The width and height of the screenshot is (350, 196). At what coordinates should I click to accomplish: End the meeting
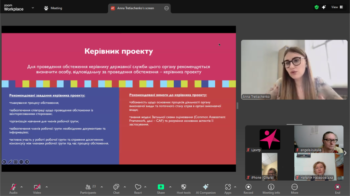[337, 189]
